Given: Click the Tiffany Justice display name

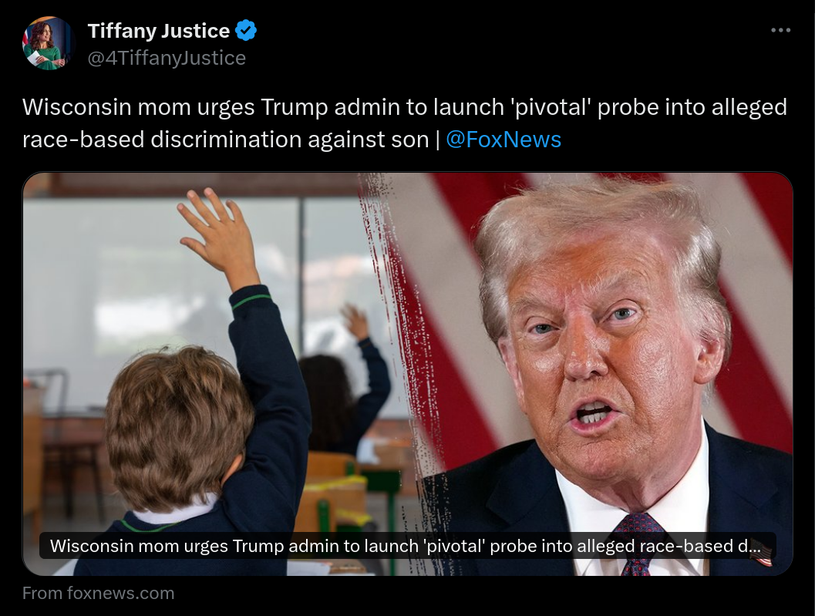Looking at the screenshot, I should [x=159, y=31].
